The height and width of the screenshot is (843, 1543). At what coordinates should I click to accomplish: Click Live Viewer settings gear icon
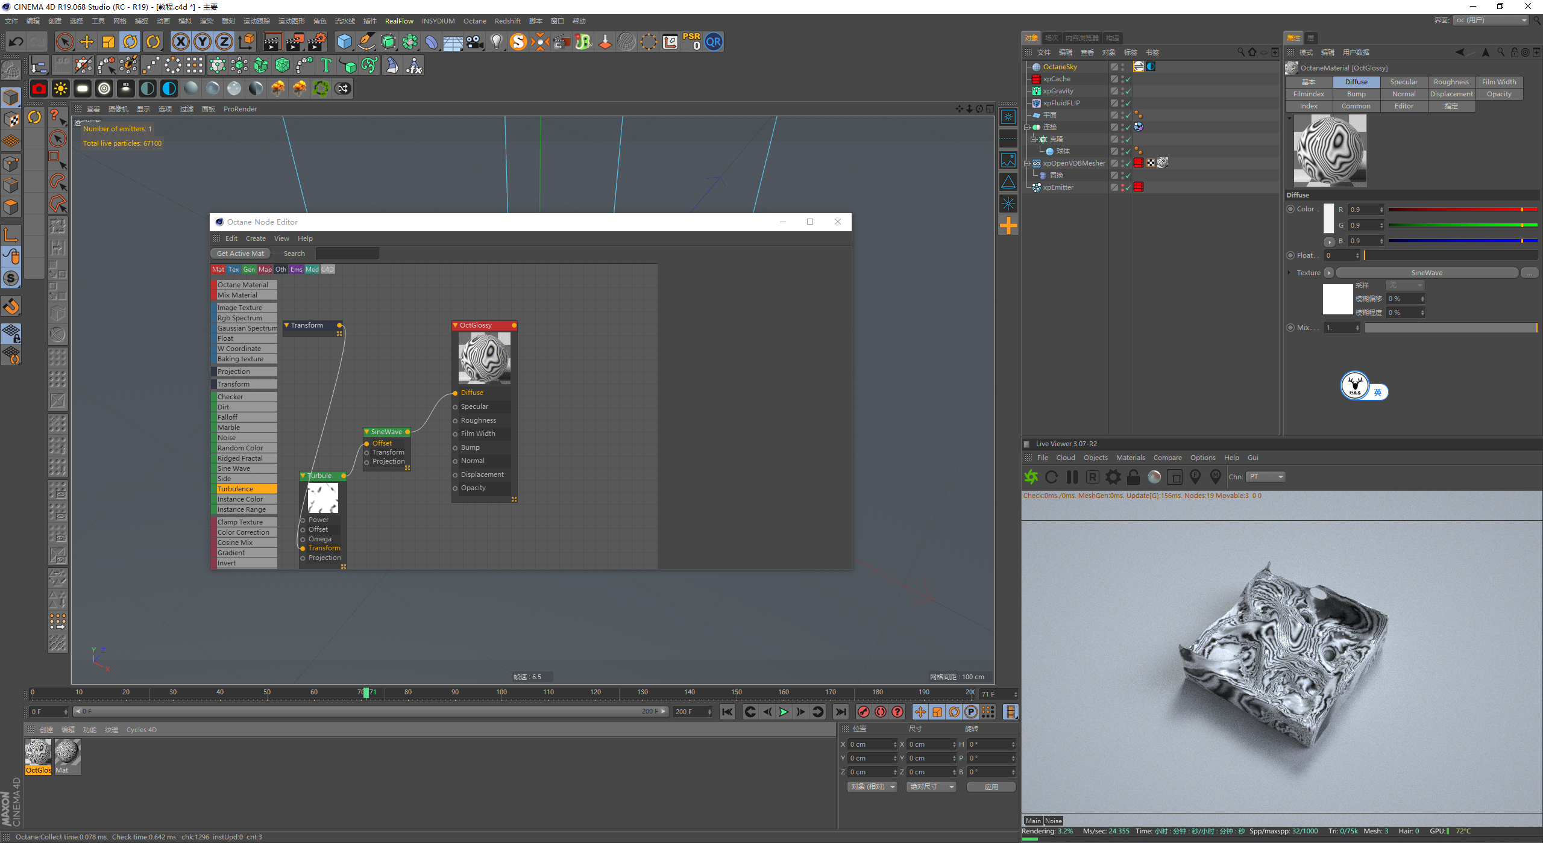pos(1113,477)
